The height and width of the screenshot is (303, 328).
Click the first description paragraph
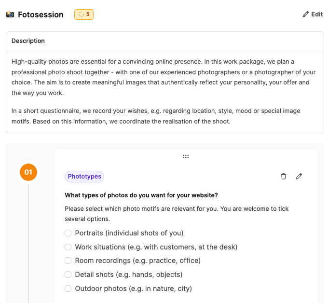164,77
